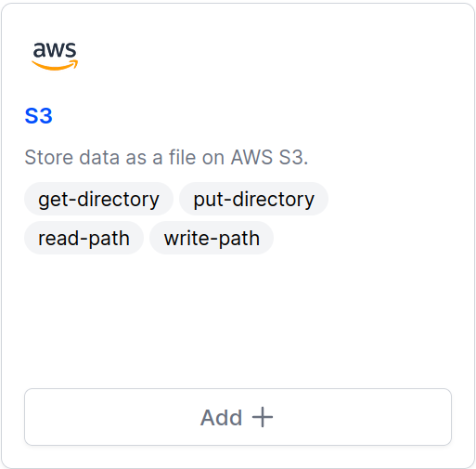Choose the put-directory capability chip

tap(253, 199)
